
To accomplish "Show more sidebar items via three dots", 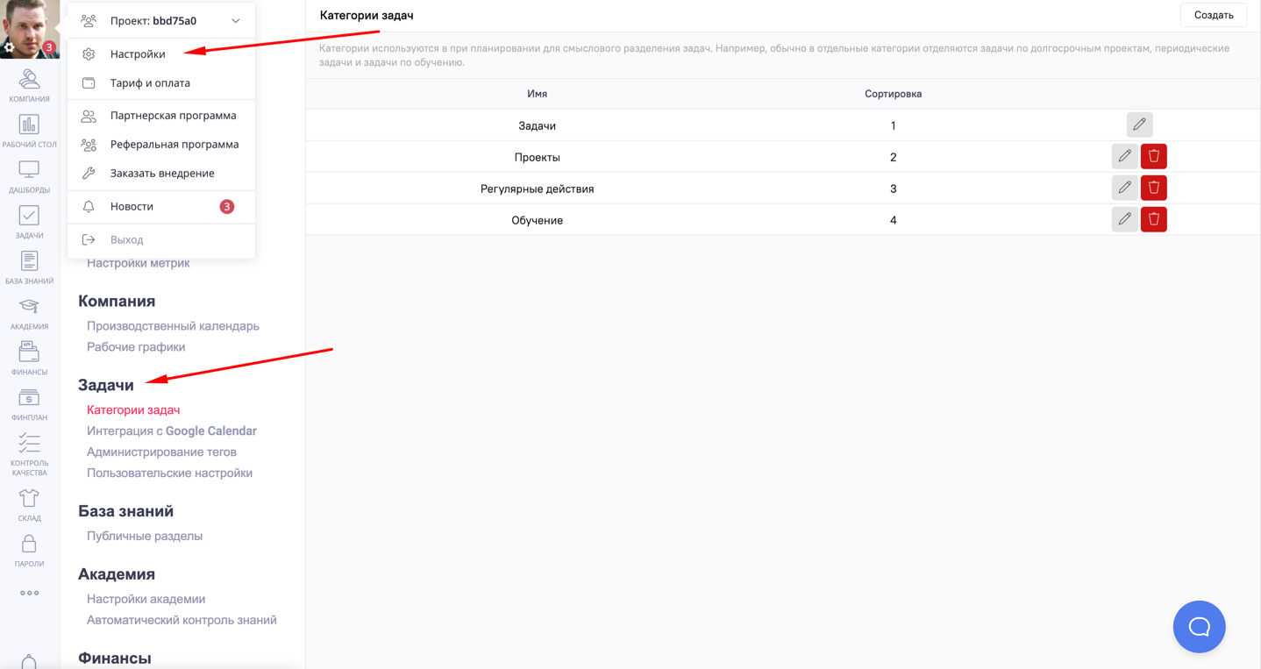I will pos(29,593).
